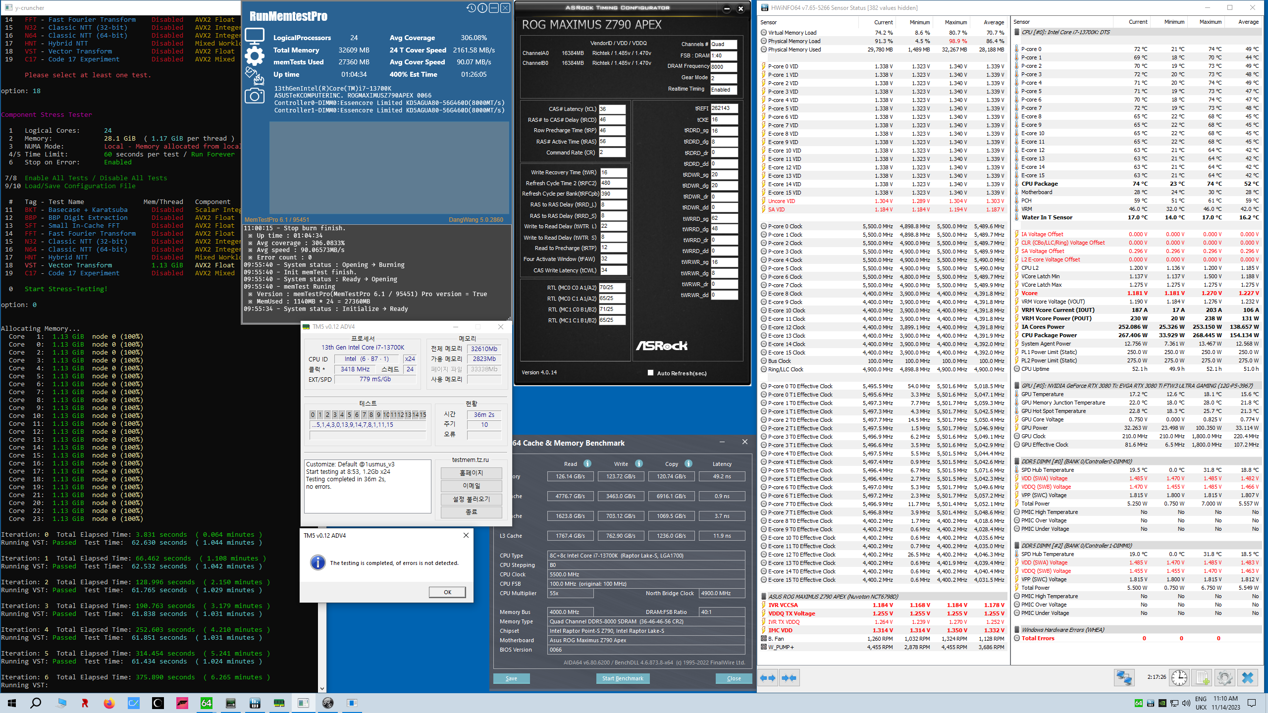
Task: Open the red R application on taskbar
Action: click(85, 703)
